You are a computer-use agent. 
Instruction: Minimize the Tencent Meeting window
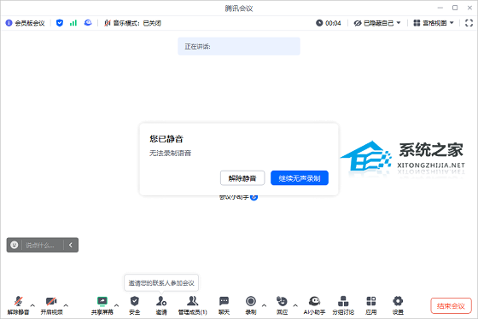pyautogui.click(x=440, y=8)
